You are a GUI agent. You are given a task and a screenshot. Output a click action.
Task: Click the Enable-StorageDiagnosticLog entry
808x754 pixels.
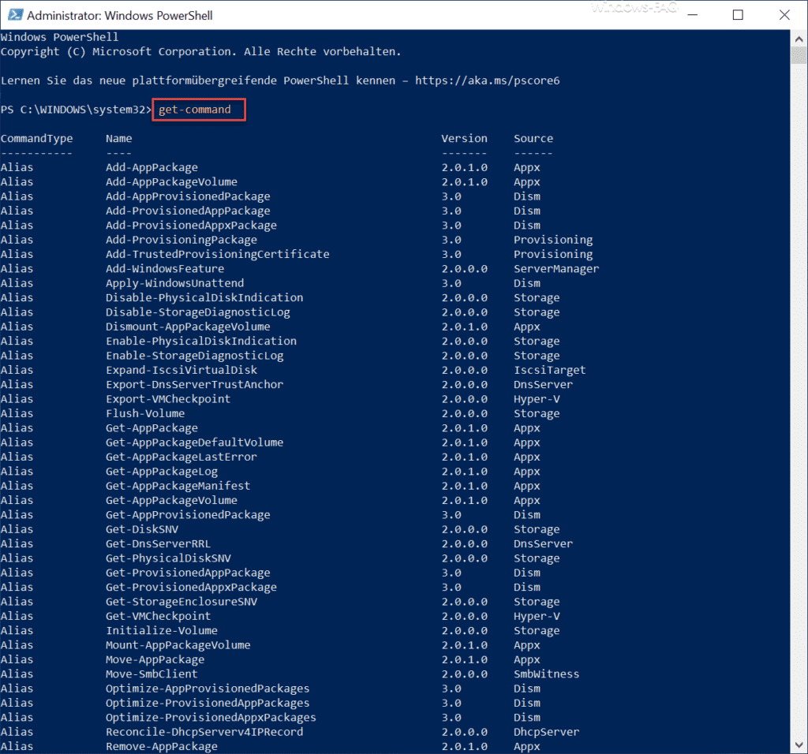(195, 356)
